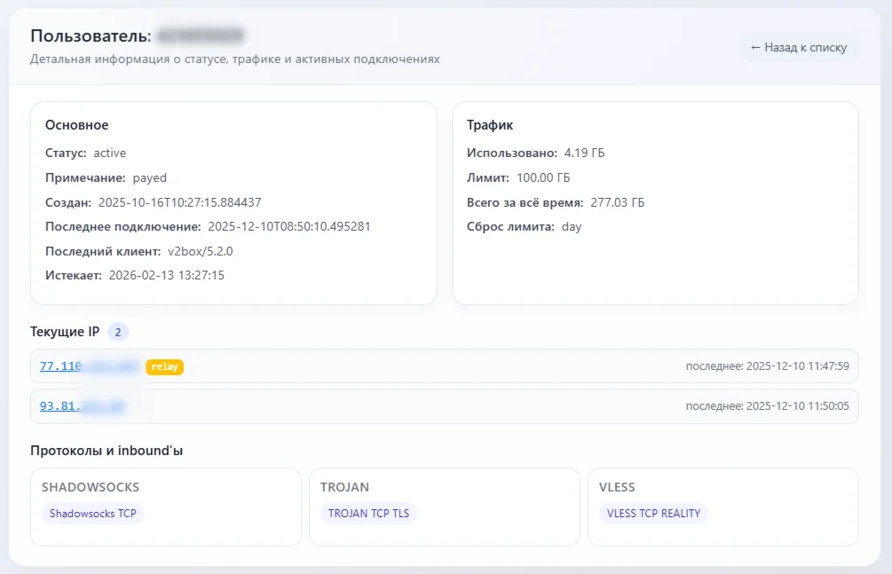892x574 pixels.
Task: Click the 'payed' note value
Action: 150,177
